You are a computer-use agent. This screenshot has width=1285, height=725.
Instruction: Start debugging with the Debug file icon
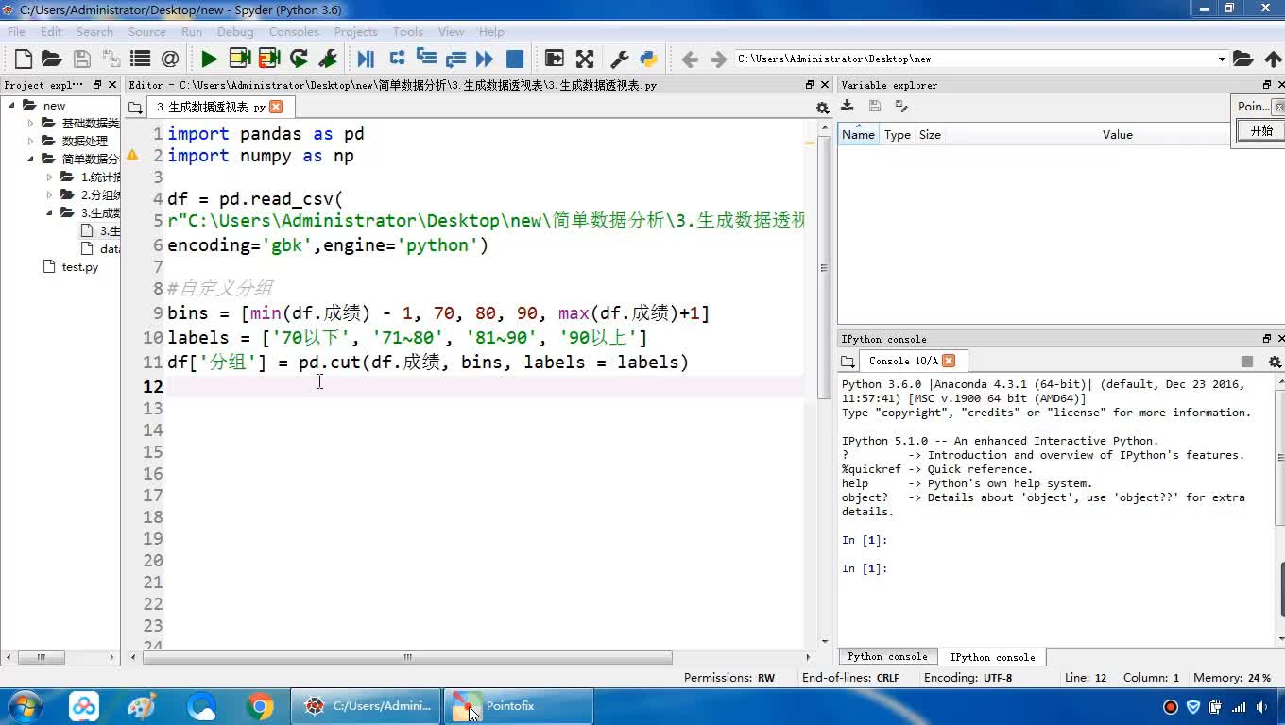pyautogui.click(x=366, y=59)
